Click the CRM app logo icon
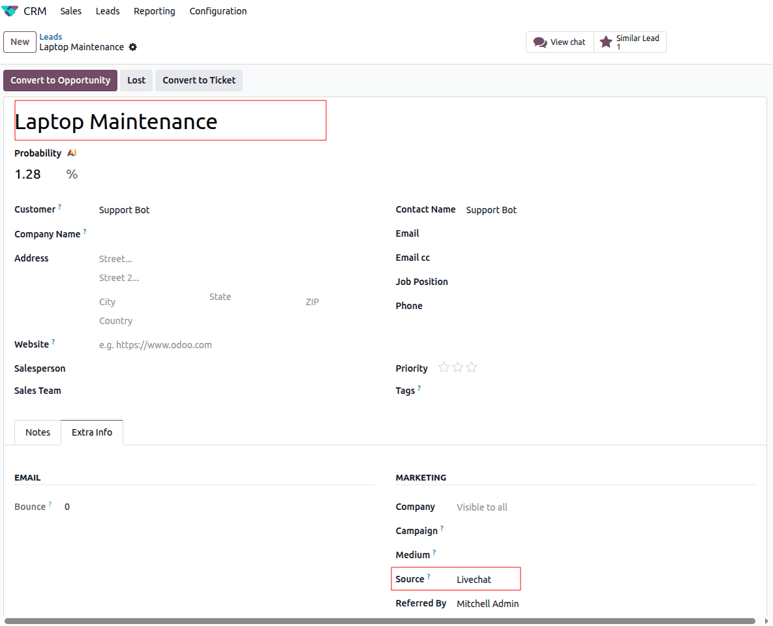773x626 pixels. coord(10,11)
